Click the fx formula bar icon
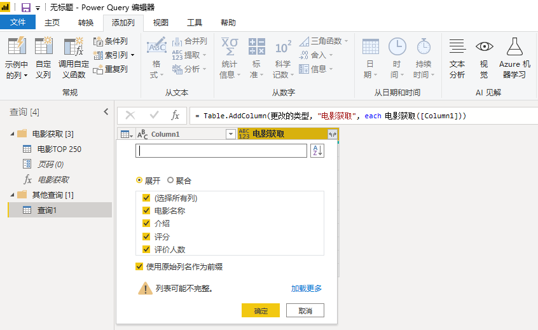 coord(176,115)
